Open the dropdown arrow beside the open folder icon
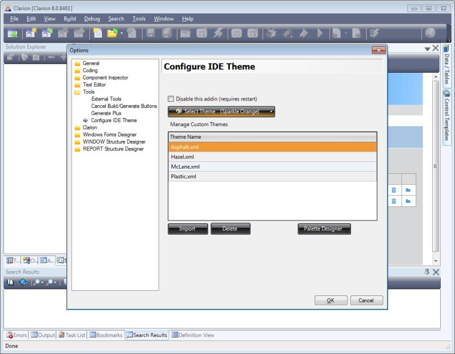Screen dimensions: 455x354 coord(122,34)
